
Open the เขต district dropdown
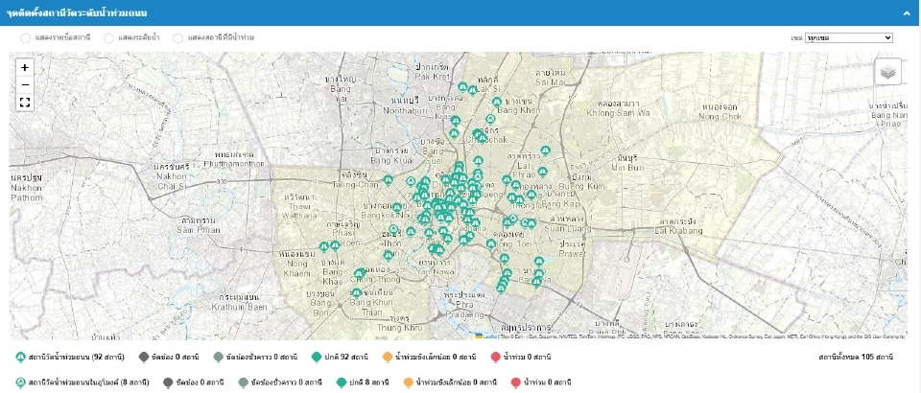click(x=849, y=37)
